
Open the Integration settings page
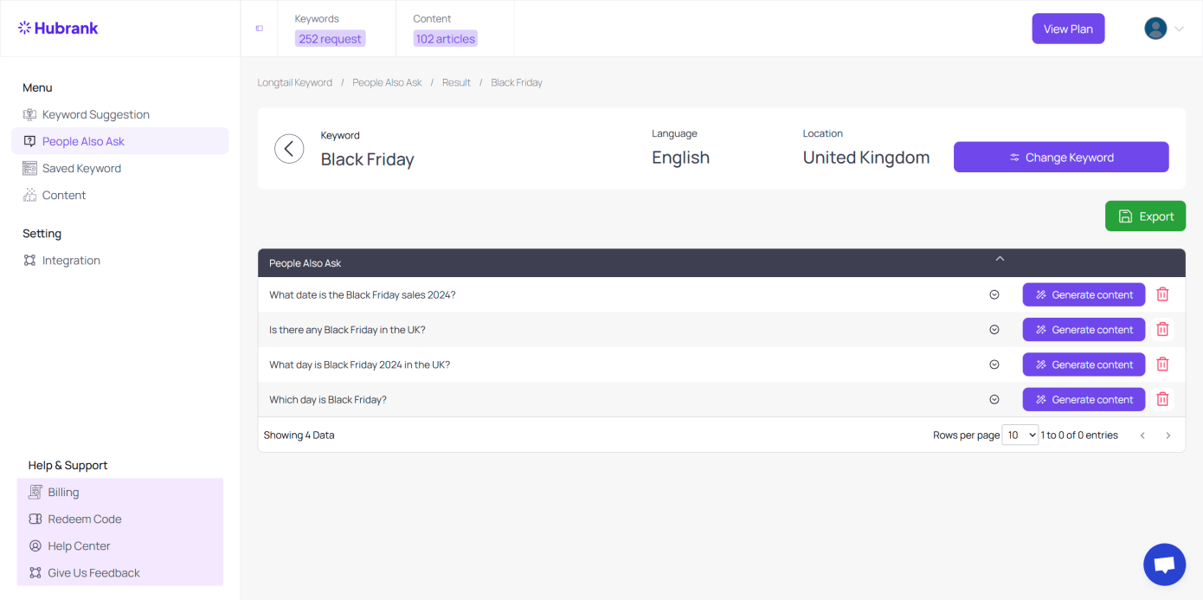[x=71, y=261]
